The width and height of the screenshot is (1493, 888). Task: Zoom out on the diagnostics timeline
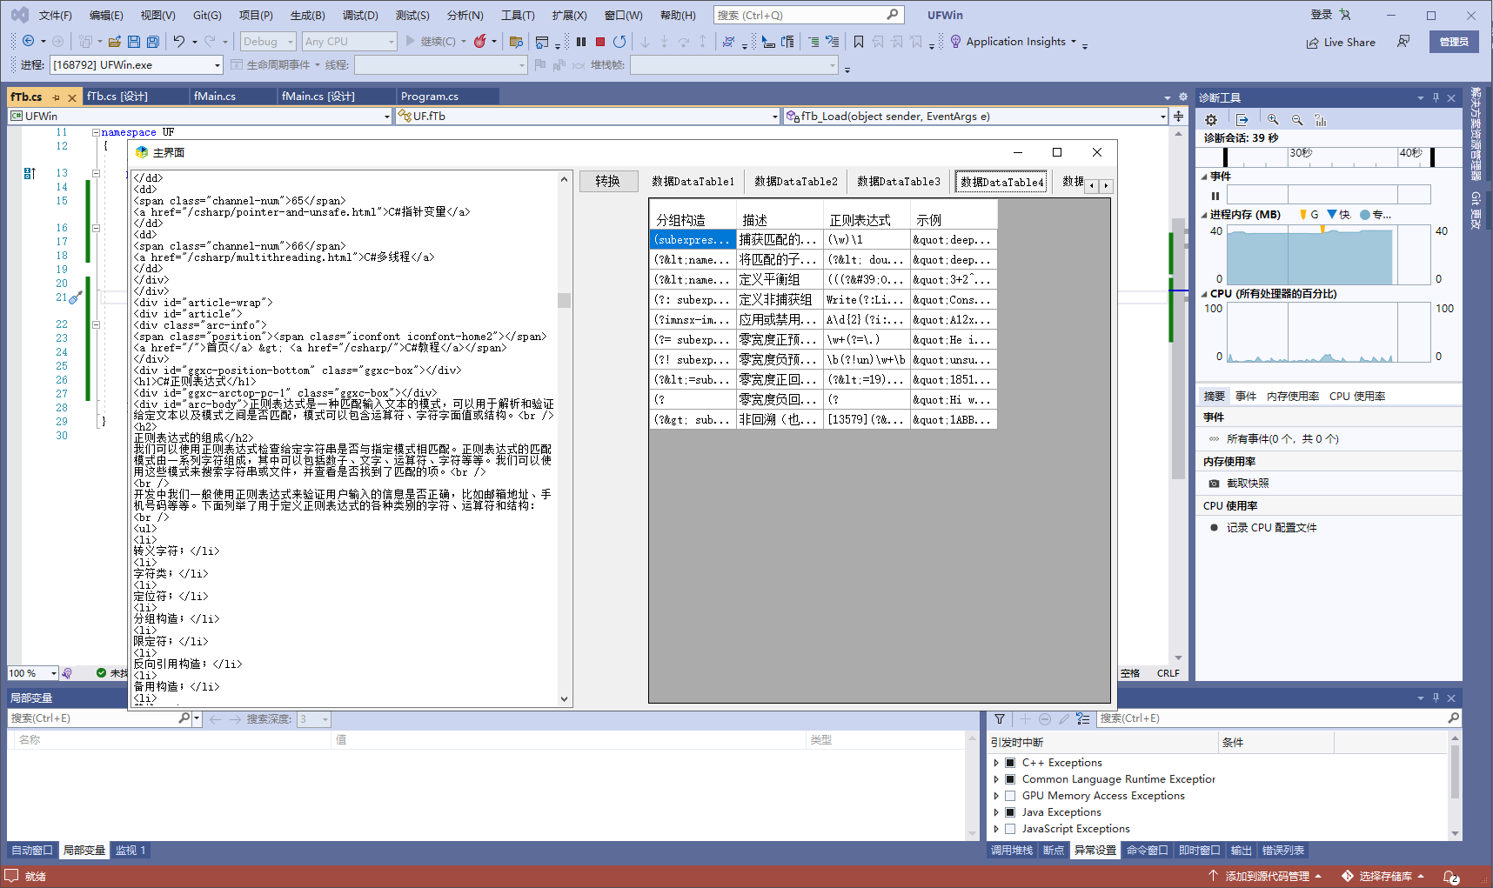point(1297,120)
